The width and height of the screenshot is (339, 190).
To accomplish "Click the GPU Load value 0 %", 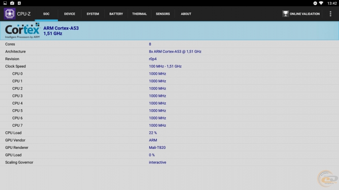I will (x=152, y=155).
